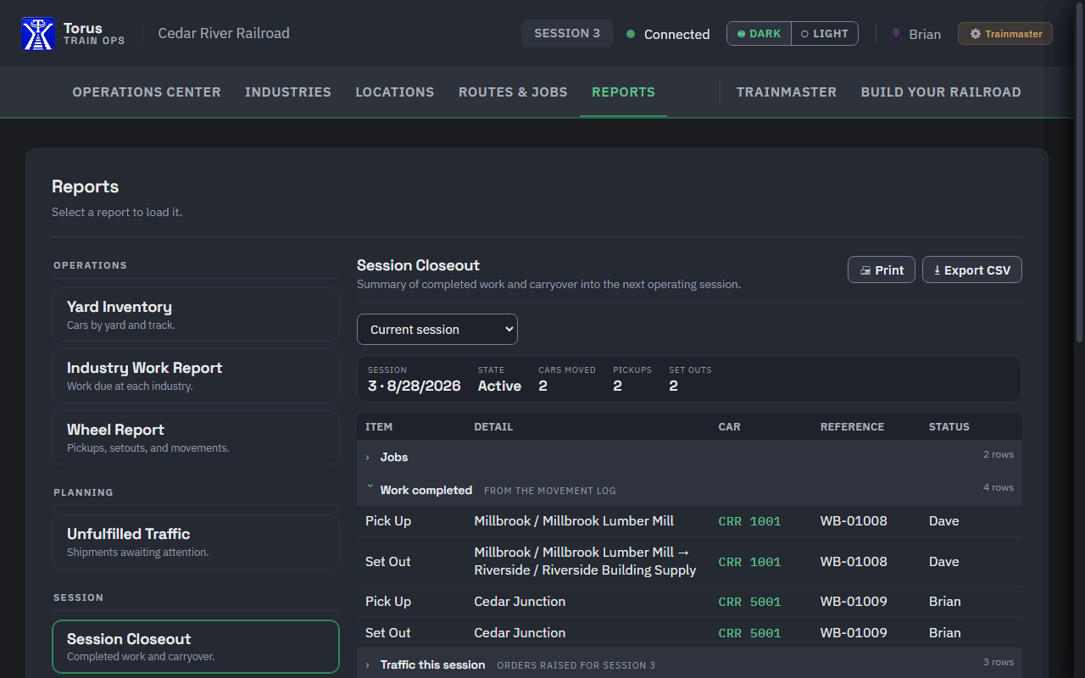The width and height of the screenshot is (1085, 678).
Task: Select the Session Closeout report card
Action: tap(196, 647)
